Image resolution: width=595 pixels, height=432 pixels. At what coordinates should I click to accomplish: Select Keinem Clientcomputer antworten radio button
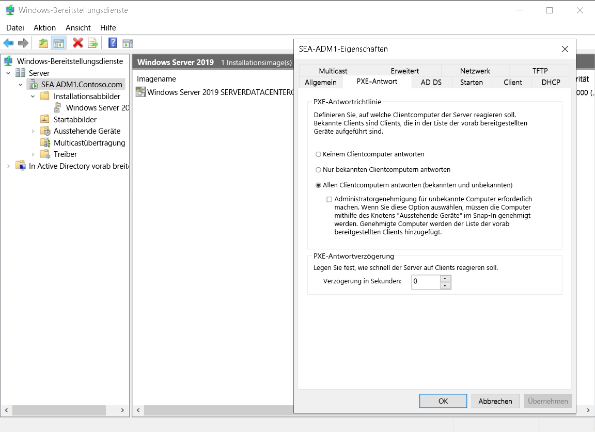point(318,154)
